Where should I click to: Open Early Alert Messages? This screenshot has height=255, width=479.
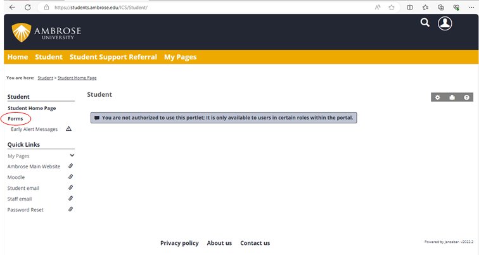(x=34, y=129)
